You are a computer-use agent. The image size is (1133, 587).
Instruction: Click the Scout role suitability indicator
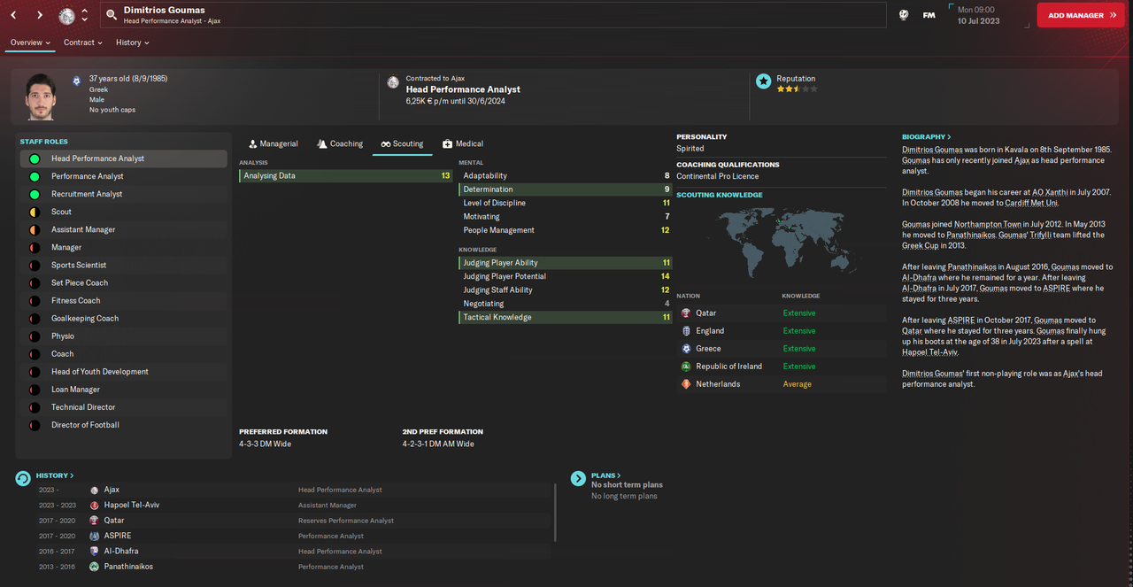pyautogui.click(x=35, y=212)
